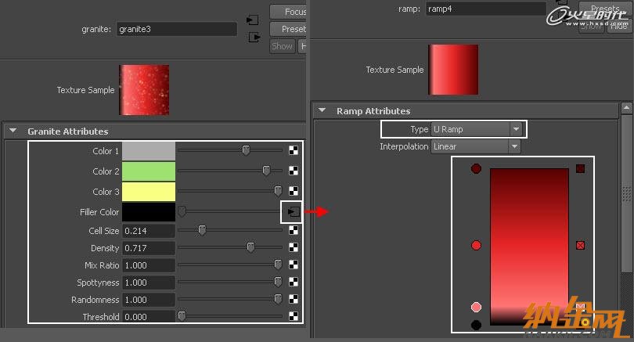Click the Cell Size map checker icon
This screenshot has height=342, width=634.
294,230
